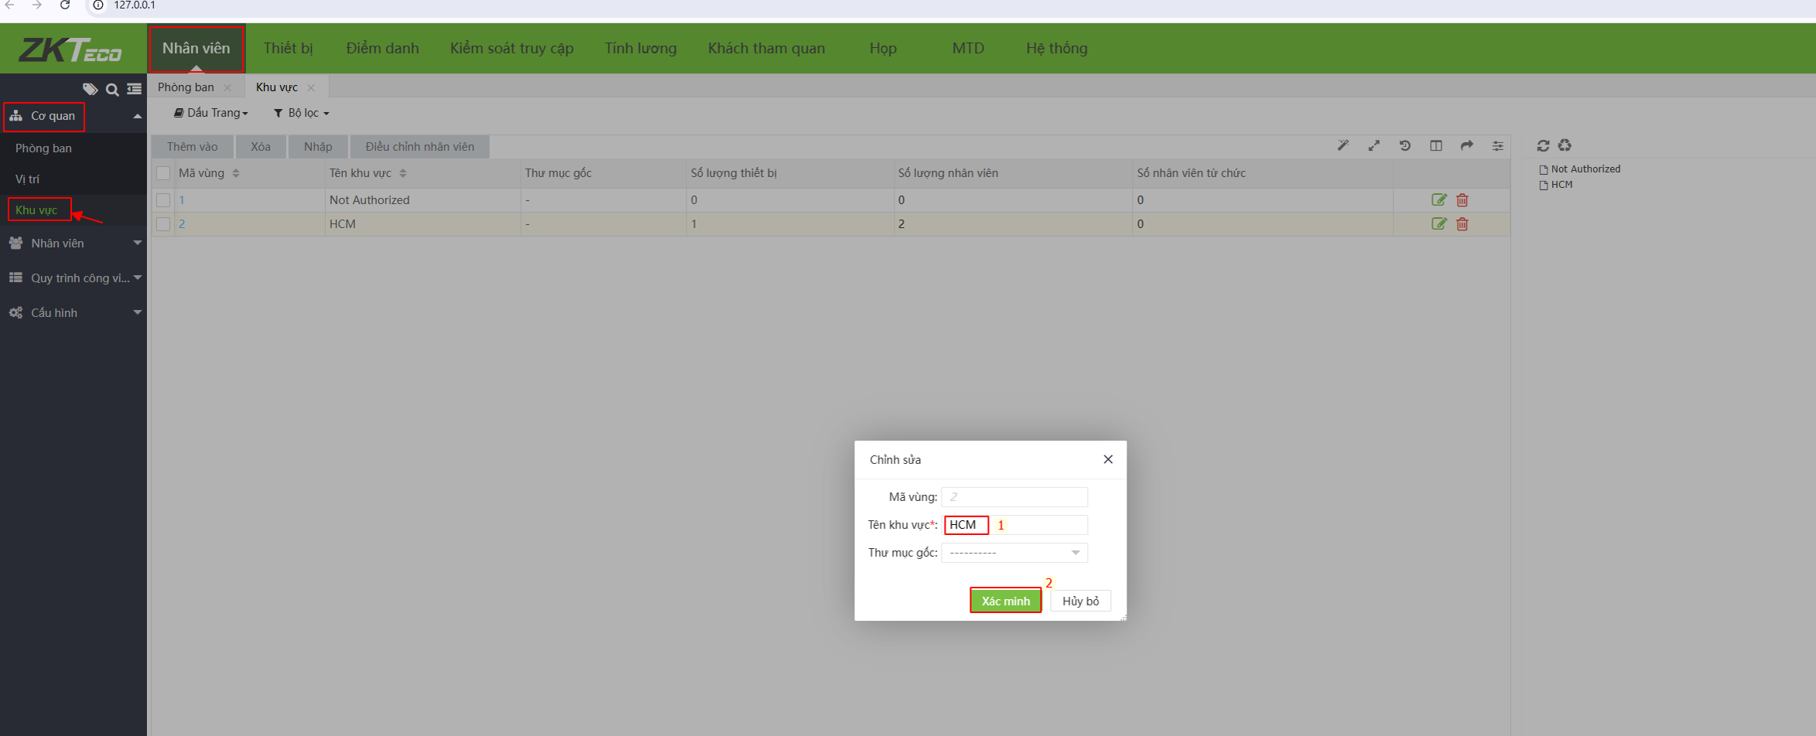Toggle the select-all checkbox in table header
Viewport: 1816px width, 736px height.
tap(163, 173)
